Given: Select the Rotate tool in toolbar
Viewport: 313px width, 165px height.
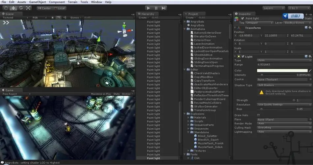Looking at the screenshot, I should (x=21, y=8).
